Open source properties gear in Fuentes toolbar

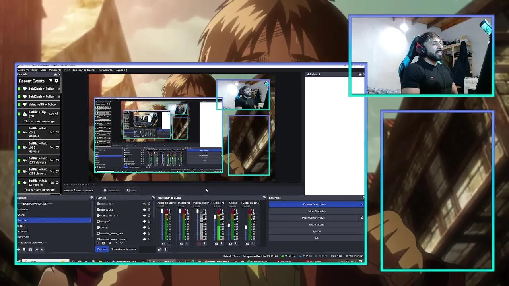pos(110,243)
